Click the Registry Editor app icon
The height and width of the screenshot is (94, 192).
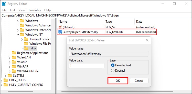tap(4, 4)
